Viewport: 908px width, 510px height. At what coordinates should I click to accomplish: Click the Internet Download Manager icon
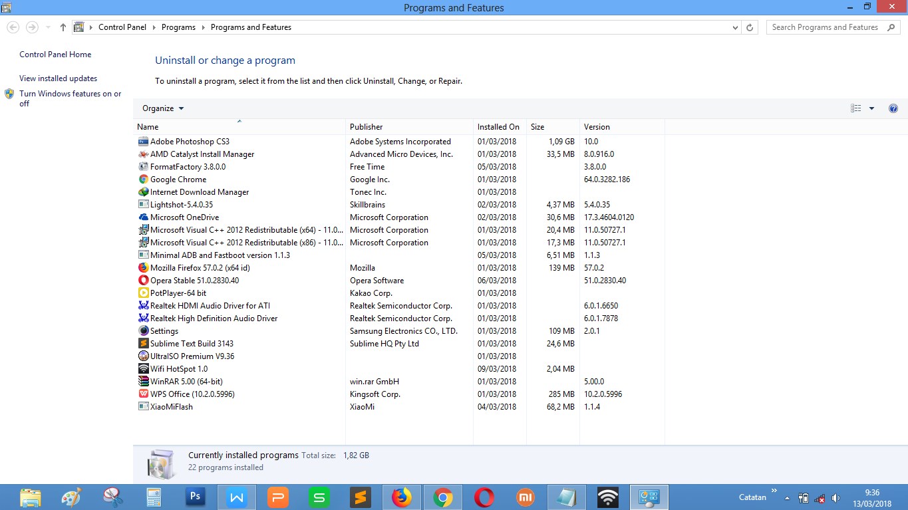[143, 192]
